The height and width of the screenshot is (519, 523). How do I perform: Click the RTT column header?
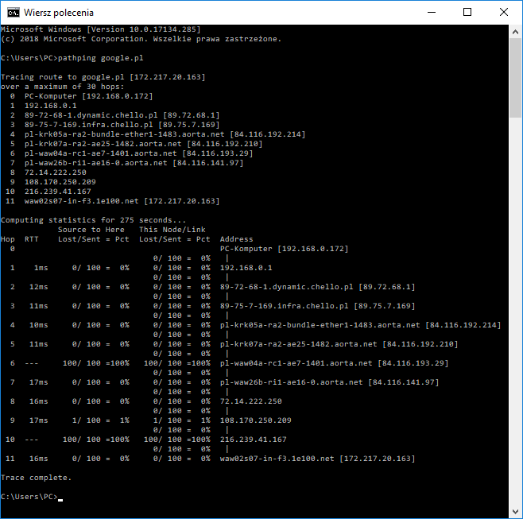click(32, 239)
